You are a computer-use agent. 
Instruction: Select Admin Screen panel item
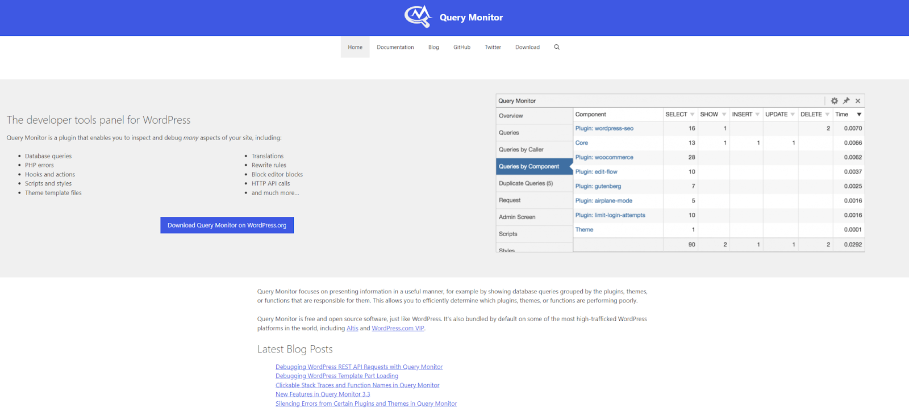[534, 217]
